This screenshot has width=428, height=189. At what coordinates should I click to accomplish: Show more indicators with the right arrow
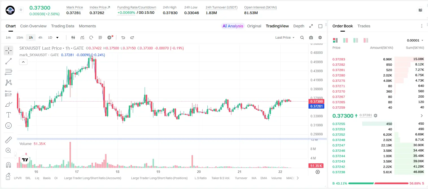(x=297, y=178)
